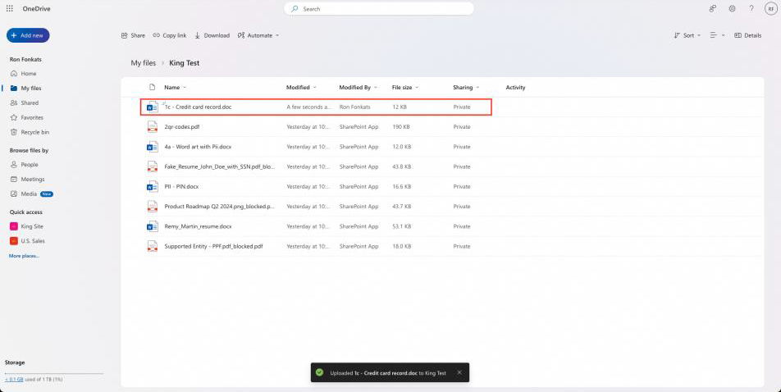Sort by the Name column

click(175, 87)
